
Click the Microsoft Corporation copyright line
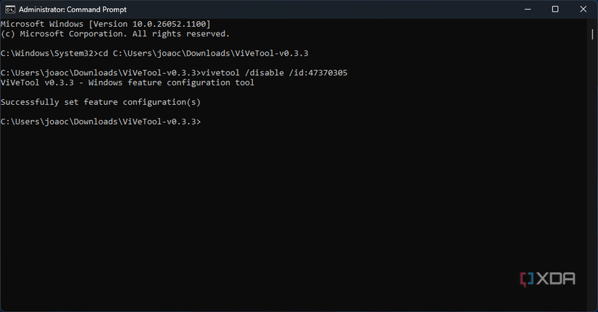point(115,34)
